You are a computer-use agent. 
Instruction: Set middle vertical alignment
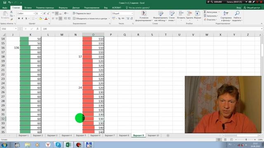pos(57,13)
